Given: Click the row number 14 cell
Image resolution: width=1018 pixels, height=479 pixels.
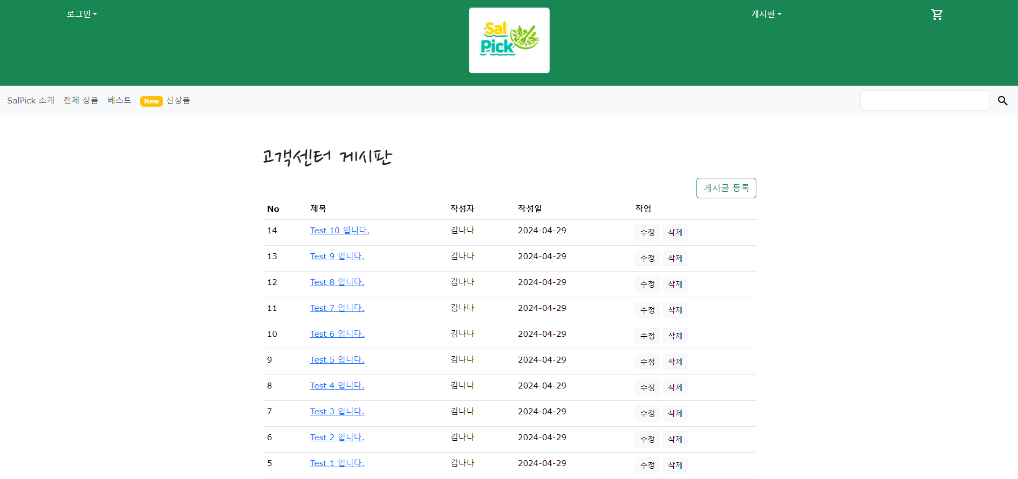Looking at the screenshot, I should [x=272, y=231].
